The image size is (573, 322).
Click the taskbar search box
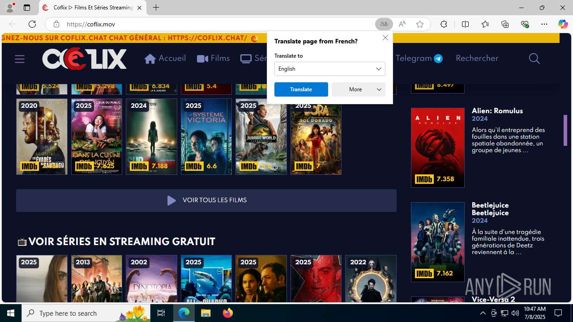(x=86, y=313)
